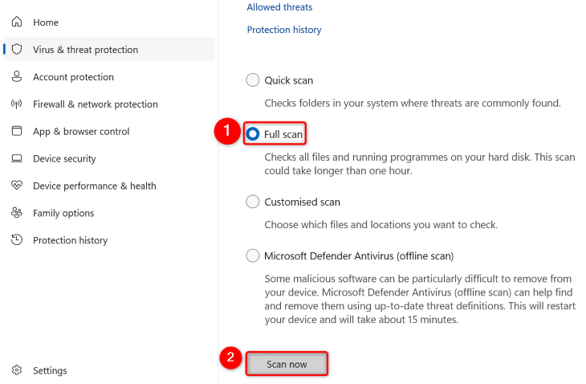The width and height of the screenshot is (586, 384).
Task: Click the Virus & threat protection shield icon
Action: point(16,50)
